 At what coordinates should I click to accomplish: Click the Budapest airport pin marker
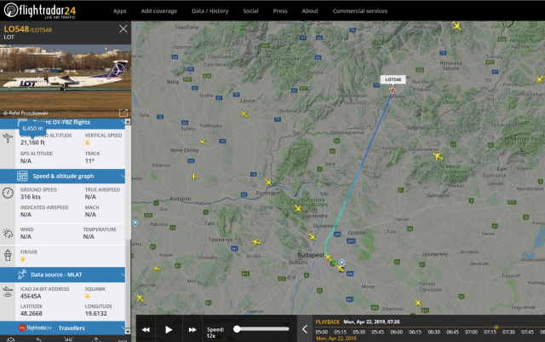[342, 263]
